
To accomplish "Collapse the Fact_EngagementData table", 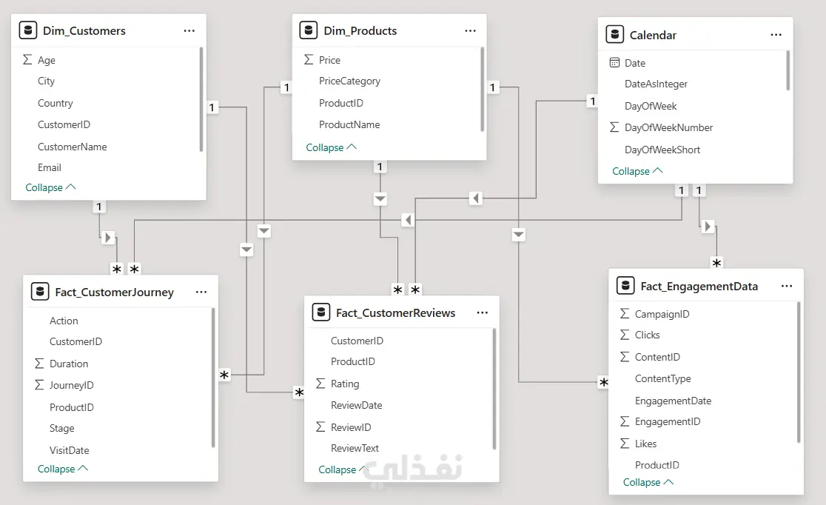I will pos(648,482).
